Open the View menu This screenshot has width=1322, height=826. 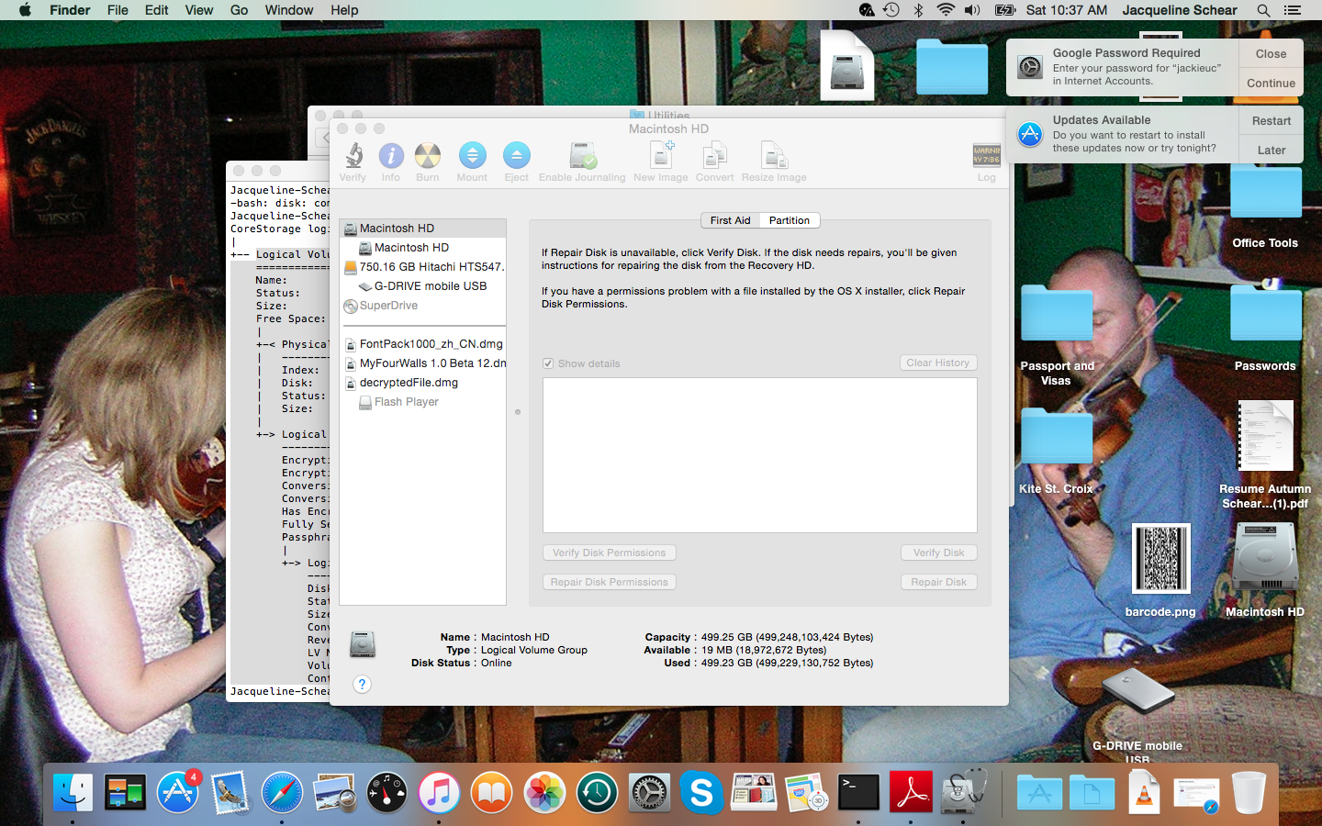coord(199,10)
